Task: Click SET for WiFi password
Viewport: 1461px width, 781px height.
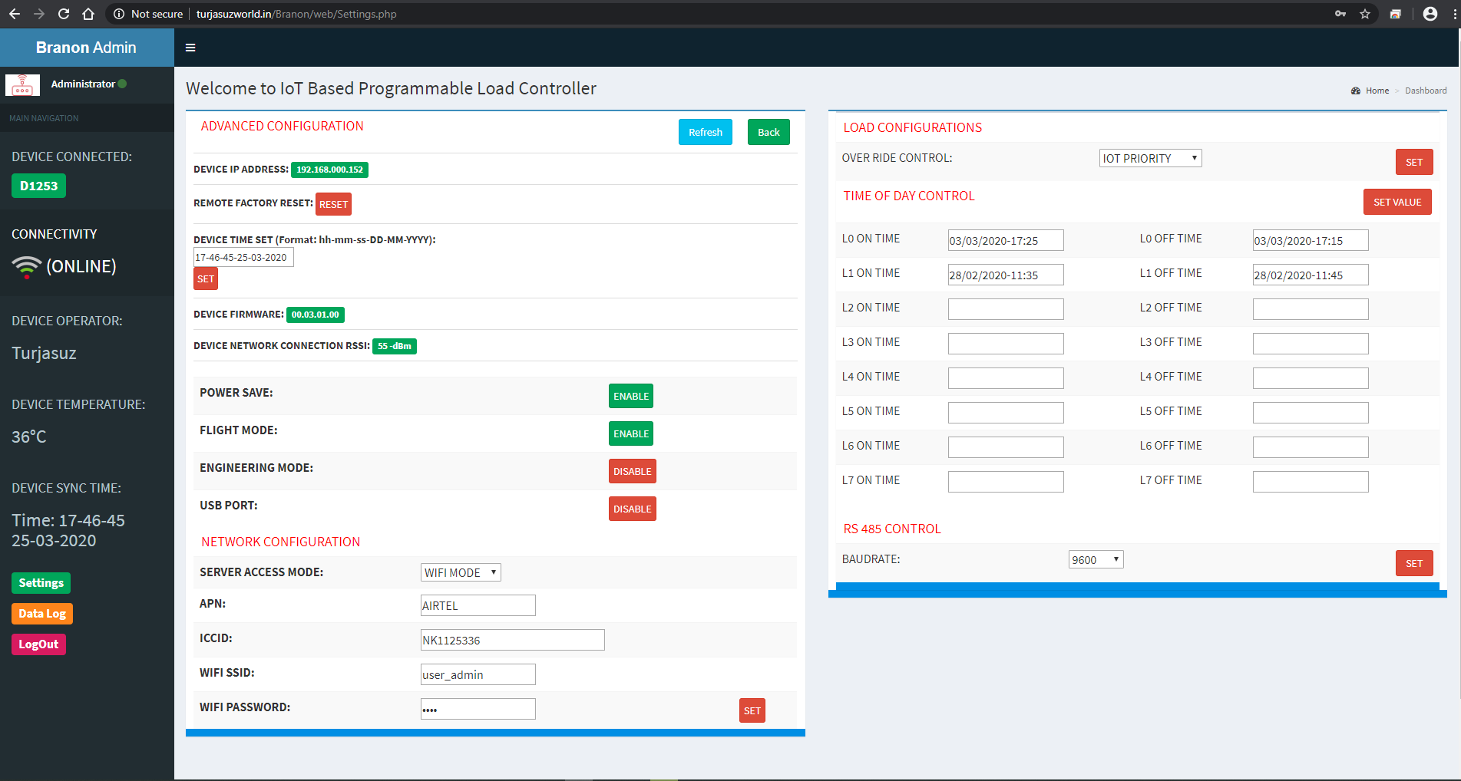Action: coord(752,710)
